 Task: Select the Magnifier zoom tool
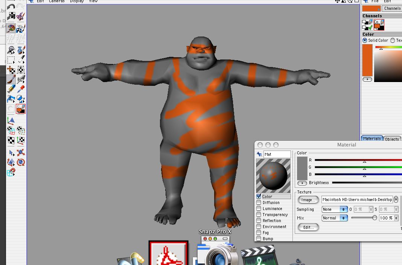[x=11, y=50]
